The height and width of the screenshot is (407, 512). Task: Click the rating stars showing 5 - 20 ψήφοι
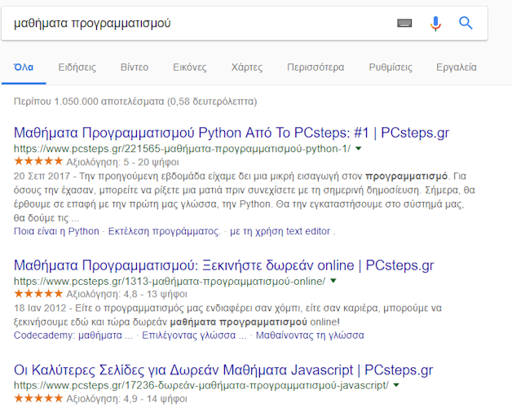point(38,161)
